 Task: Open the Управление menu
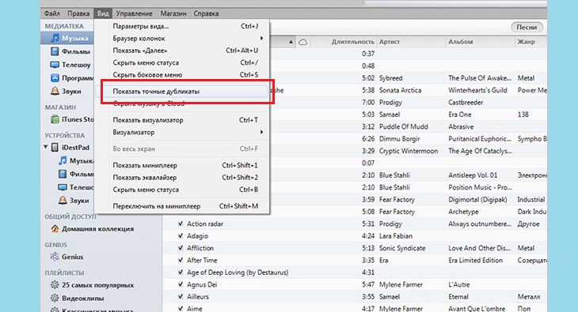(134, 13)
